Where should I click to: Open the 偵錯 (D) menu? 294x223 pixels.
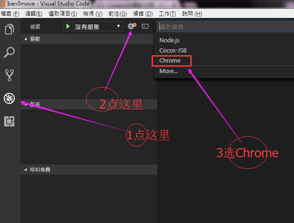point(143,14)
